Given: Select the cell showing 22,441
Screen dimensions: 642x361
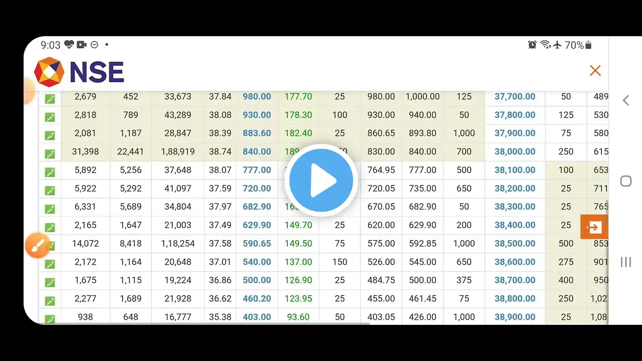Looking at the screenshot, I should coord(130,151).
